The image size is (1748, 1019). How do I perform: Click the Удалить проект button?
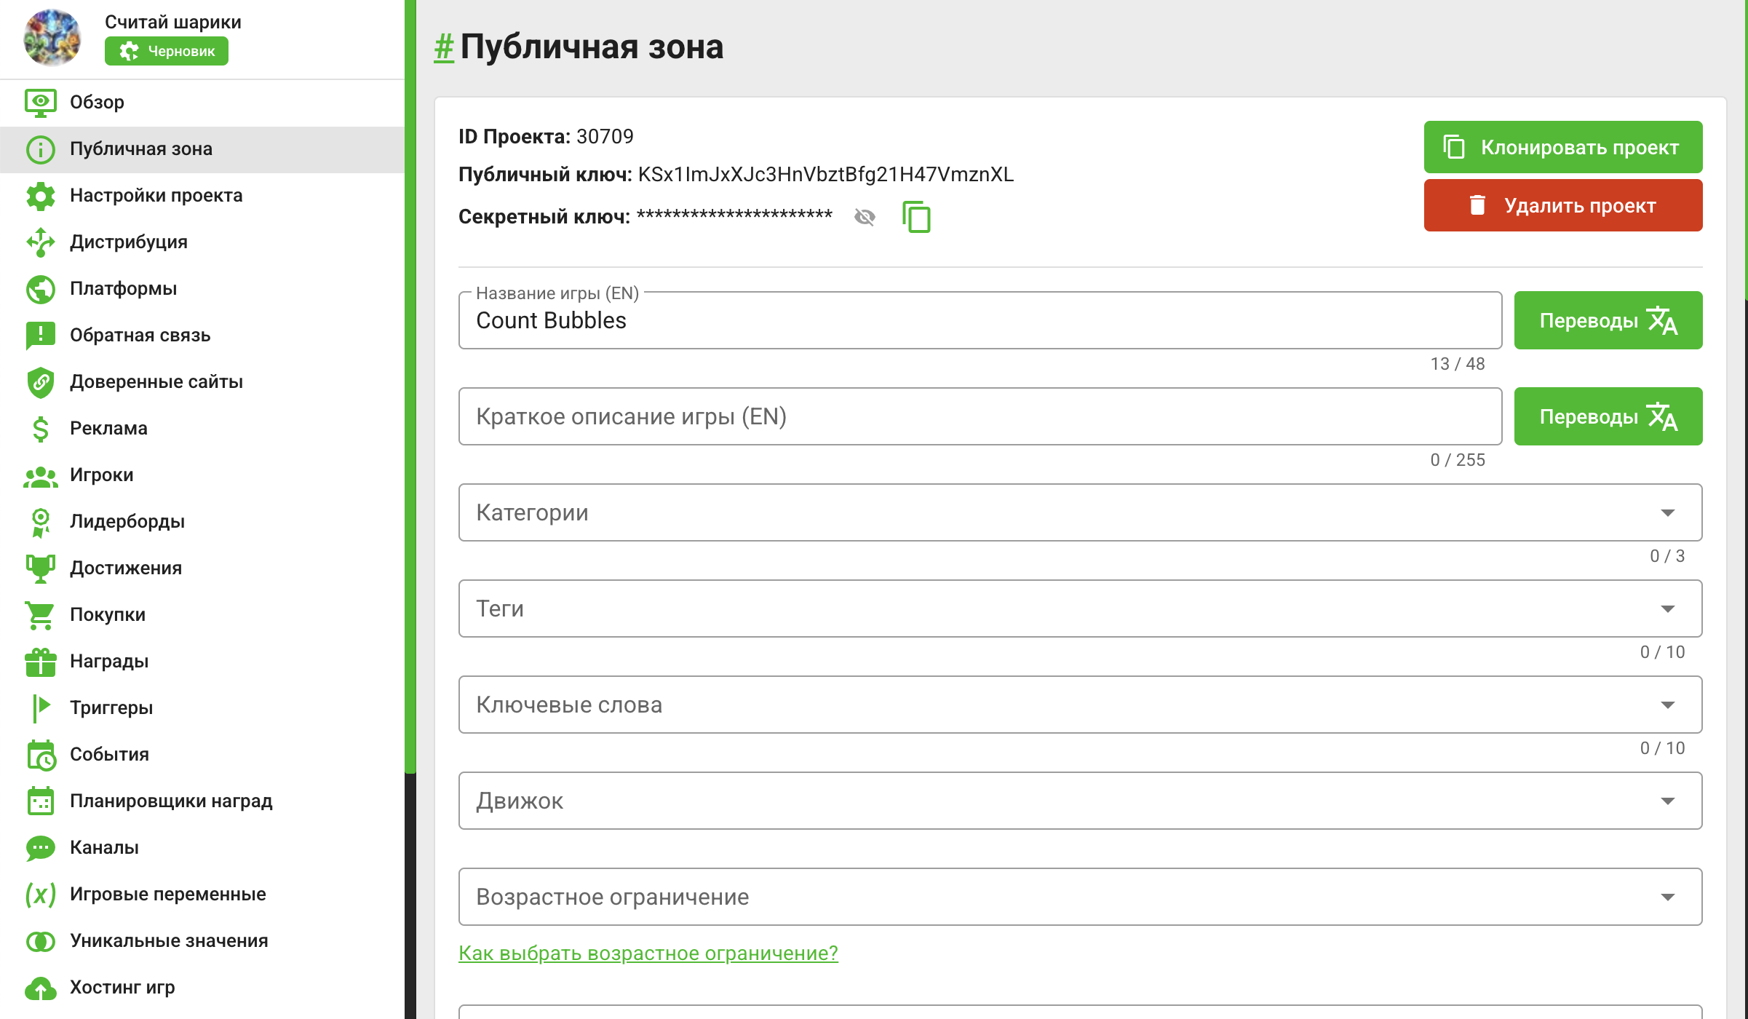point(1563,205)
